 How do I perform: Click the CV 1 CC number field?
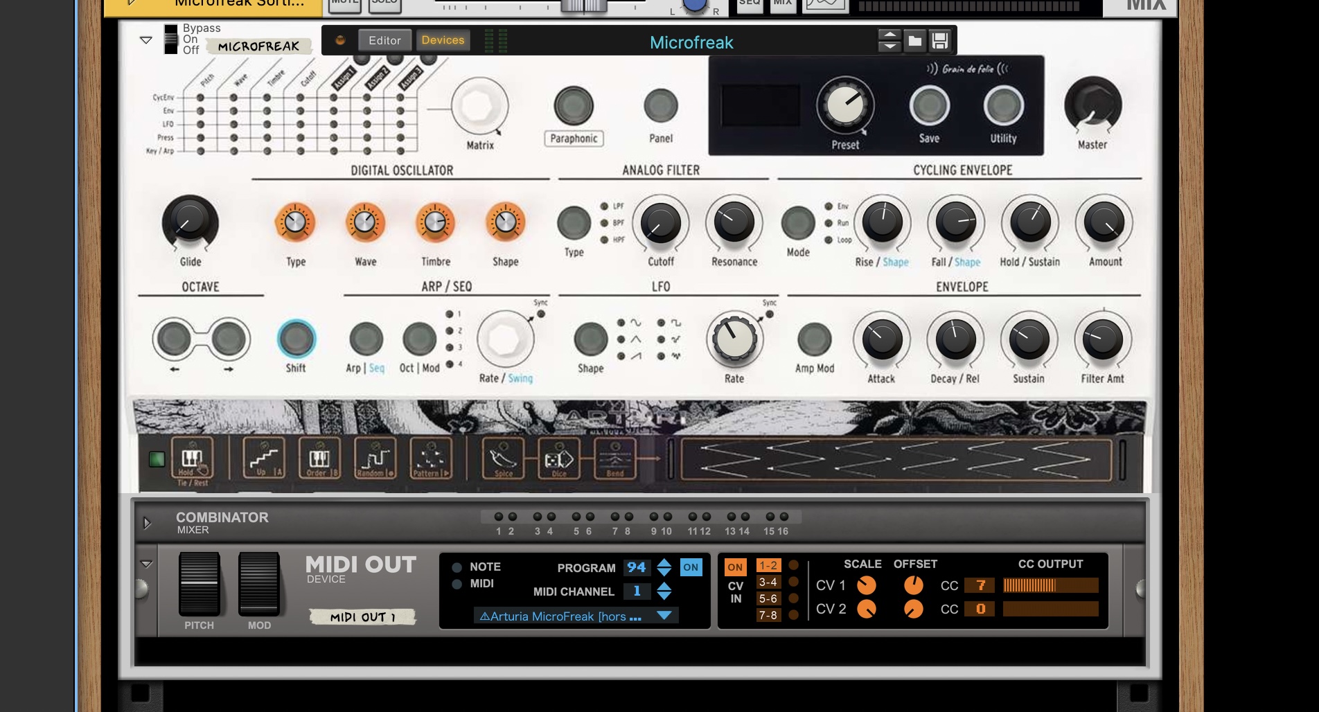click(980, 585)
